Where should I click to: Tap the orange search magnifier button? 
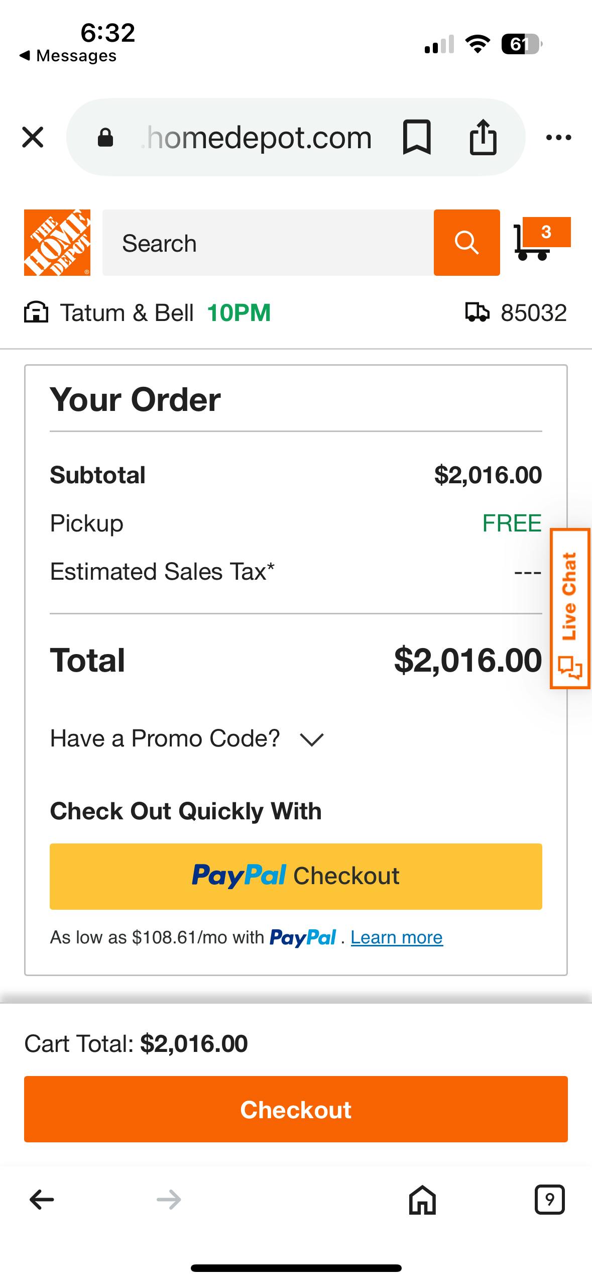[x=466, y=243]
